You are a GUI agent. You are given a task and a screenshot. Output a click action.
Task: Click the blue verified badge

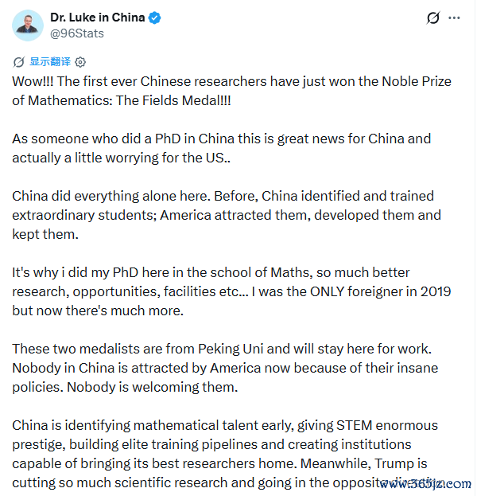pyautogui.click(x=155, y=18)
